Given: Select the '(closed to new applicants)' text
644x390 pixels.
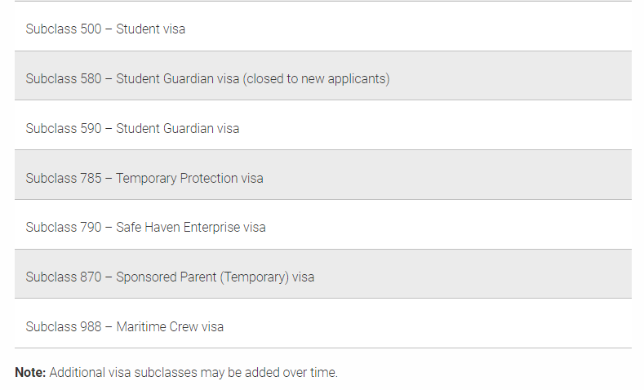Looking at the screenshot, I should tap(316, 79).
